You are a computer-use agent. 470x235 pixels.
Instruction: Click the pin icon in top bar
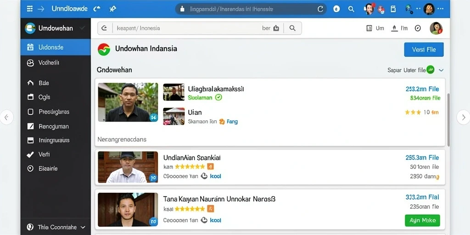pos(113,9)
